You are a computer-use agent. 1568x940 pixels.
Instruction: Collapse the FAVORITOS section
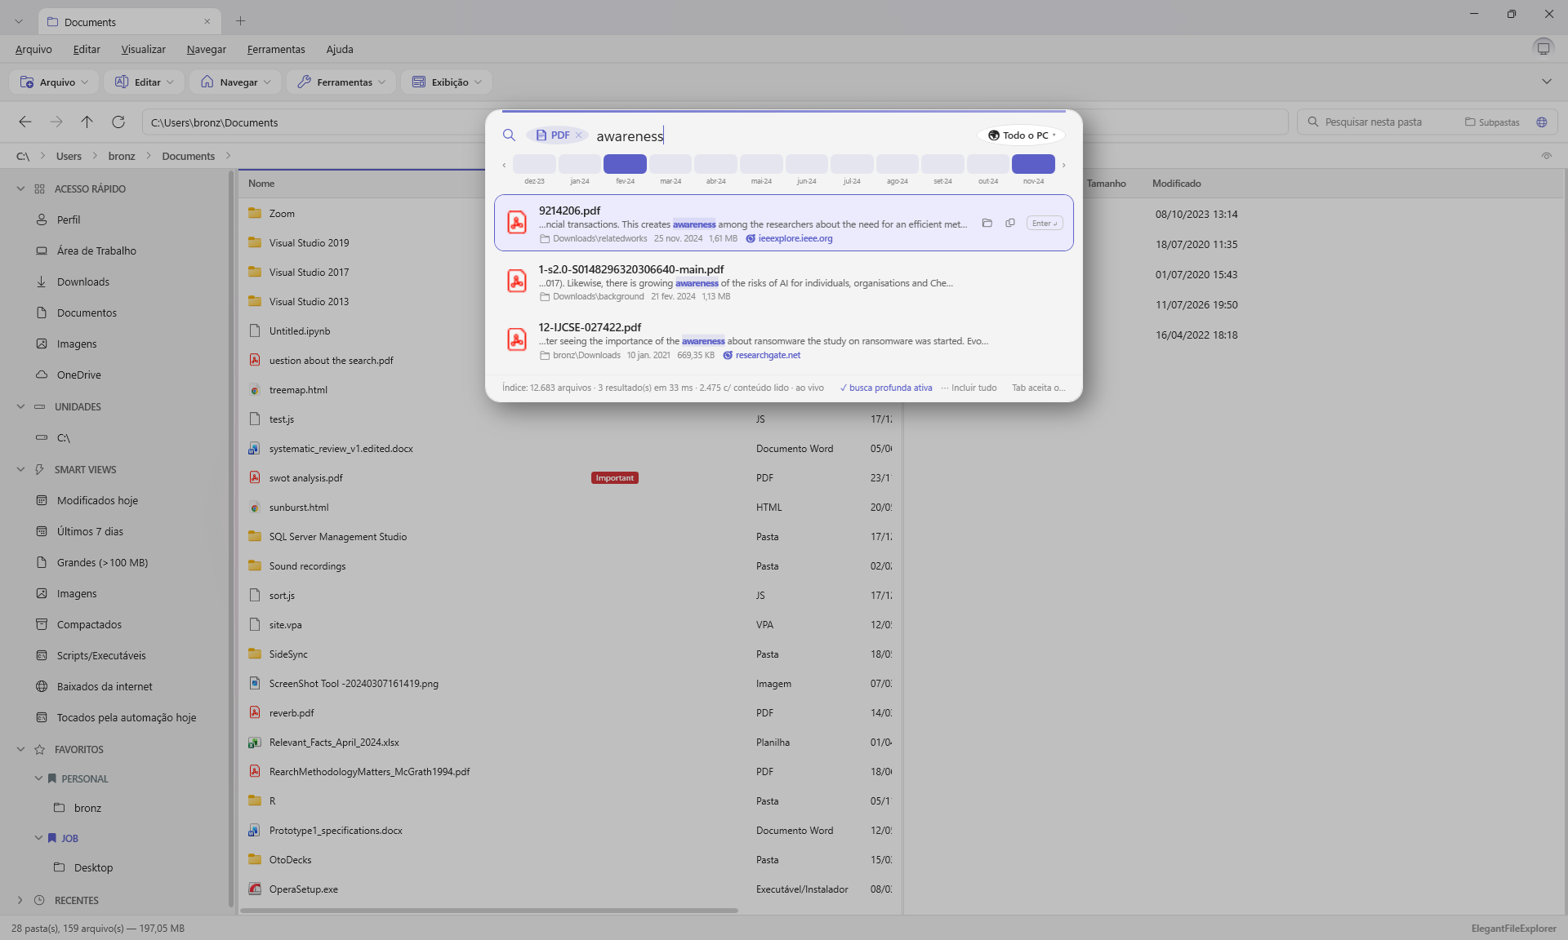[21, 749]
